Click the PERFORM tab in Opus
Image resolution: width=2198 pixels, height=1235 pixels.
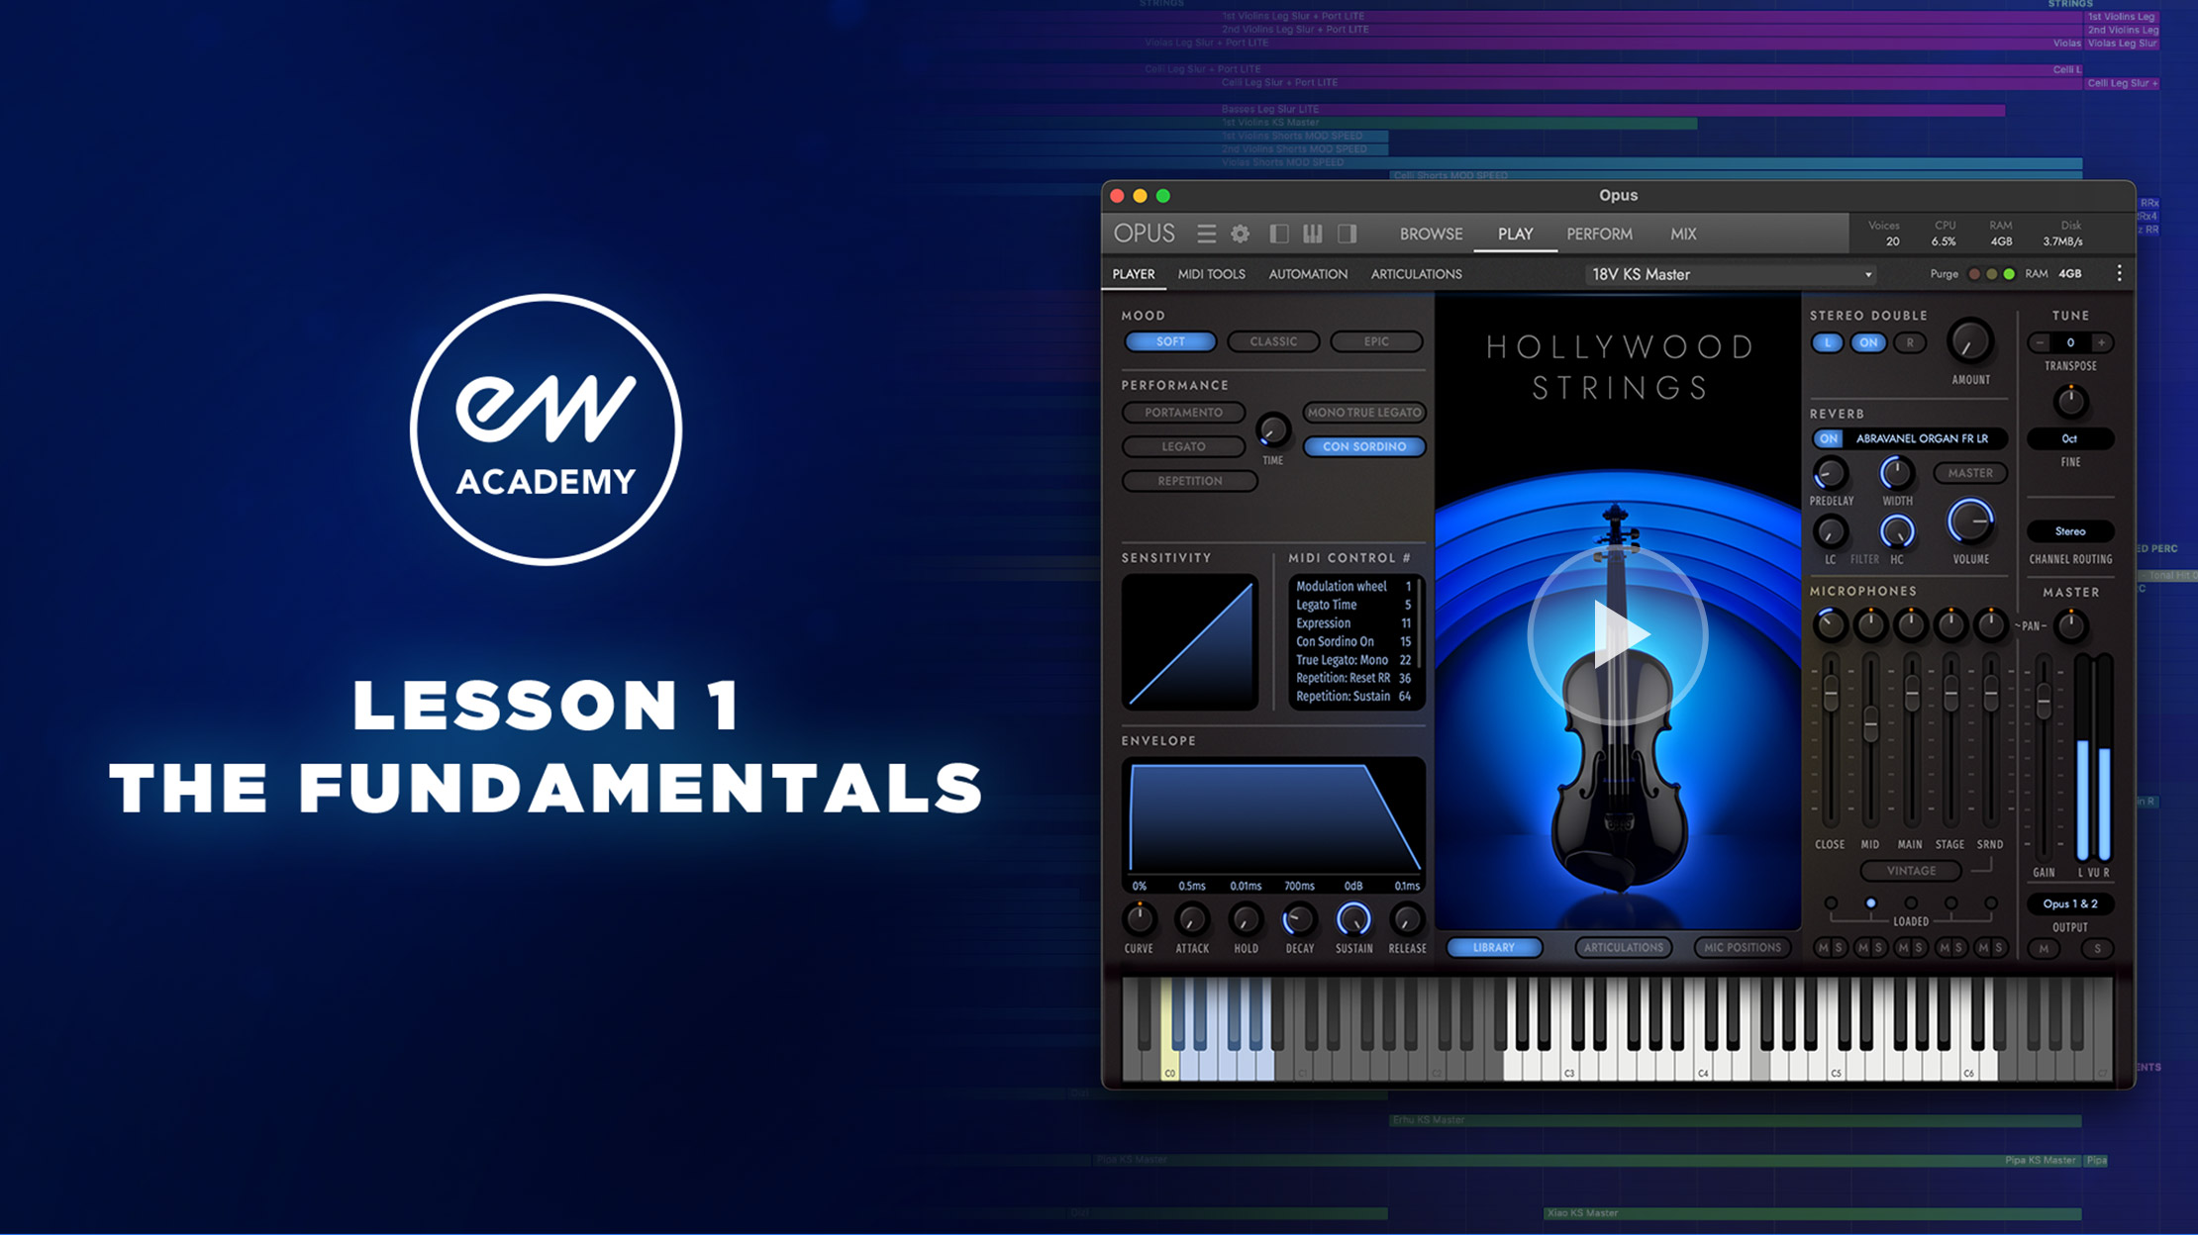pyautogui.click(x=1597, y=233)
